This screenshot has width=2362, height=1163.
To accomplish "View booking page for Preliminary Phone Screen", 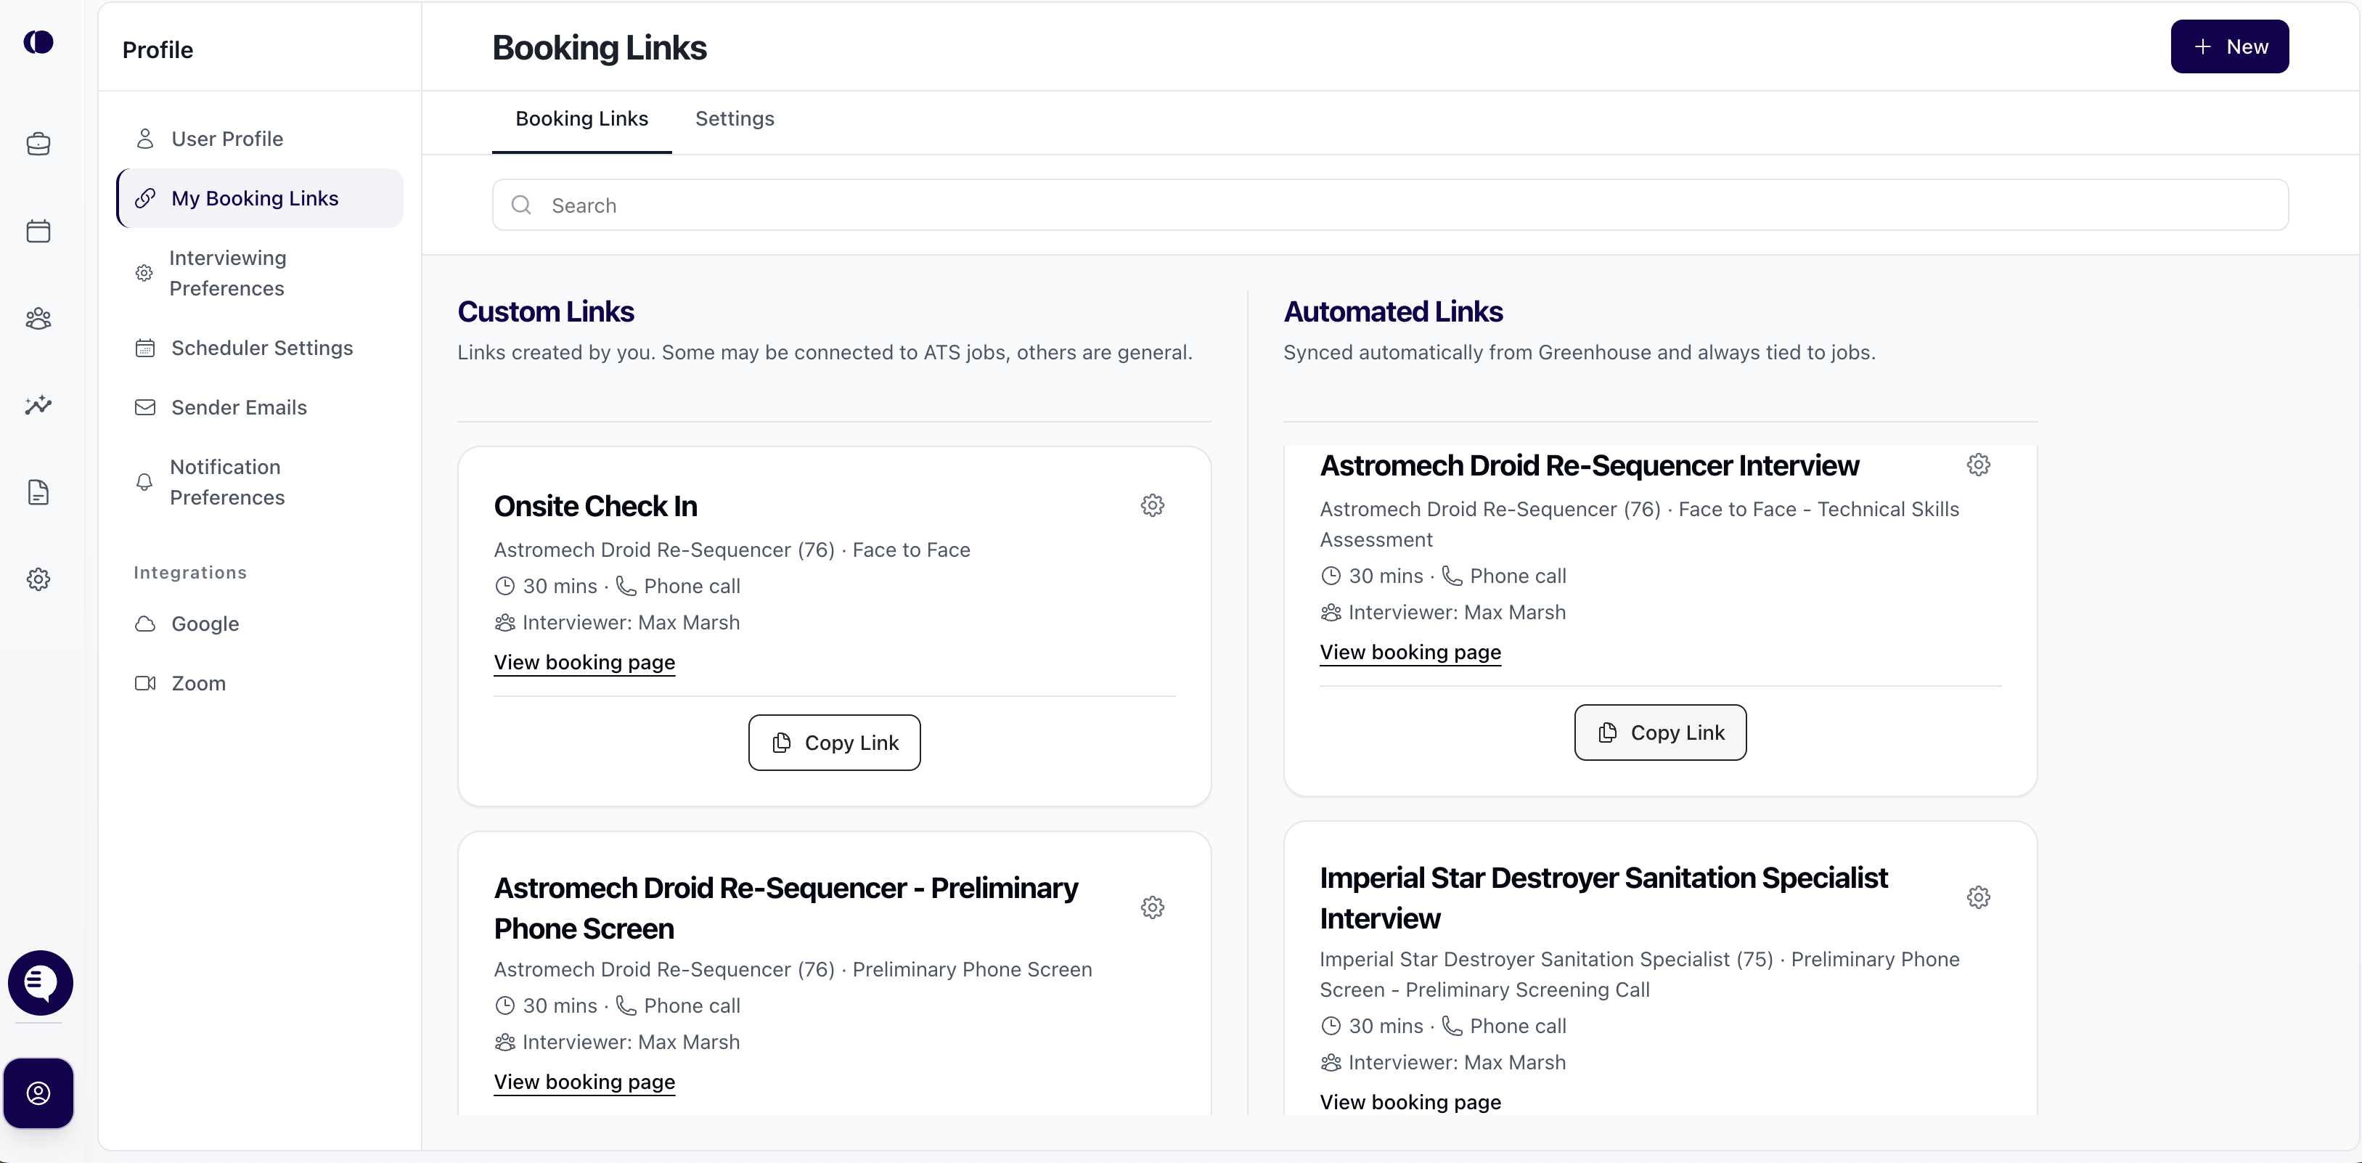I will pos(584,1082).
